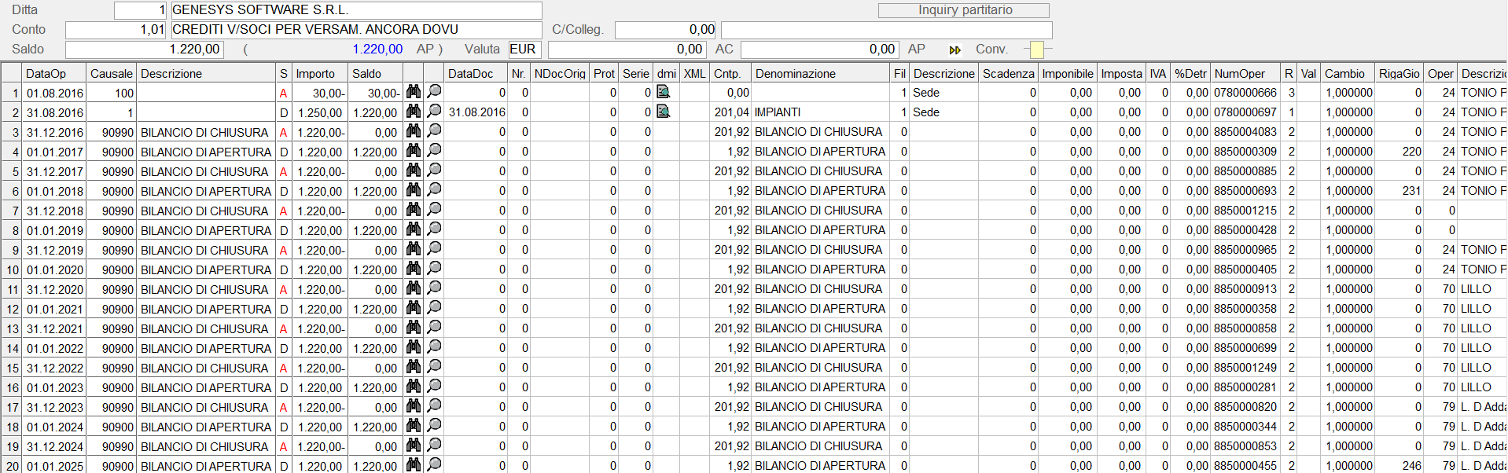Click the yellow double-arrow icon near Conv.

(x=954, y=49)
